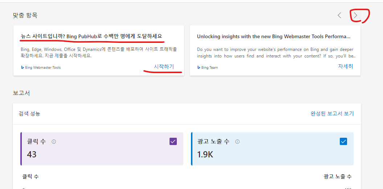This screenshot has width=383, height=189.
Task: Click the 맞춤 항목 section heading
Action: tap(25, 15)
